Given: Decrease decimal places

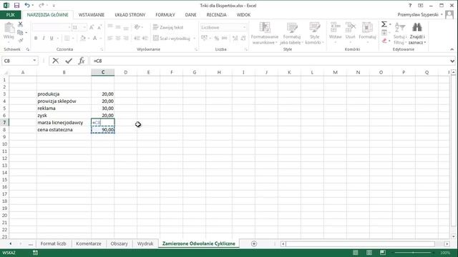Looking at the screenshot, I should [x=243, y=38].
